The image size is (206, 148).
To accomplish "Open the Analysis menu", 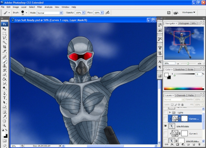I will click(x=48, y=7).
